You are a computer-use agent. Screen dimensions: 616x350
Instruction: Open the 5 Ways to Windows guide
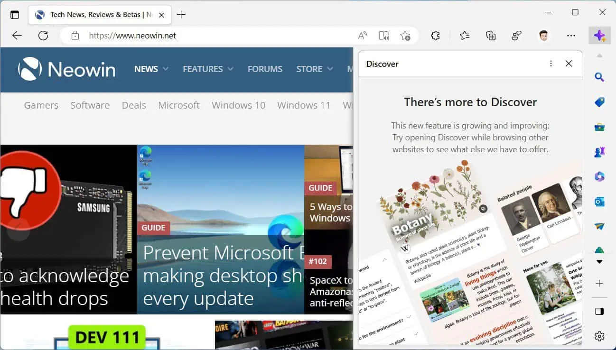point(331,212)
